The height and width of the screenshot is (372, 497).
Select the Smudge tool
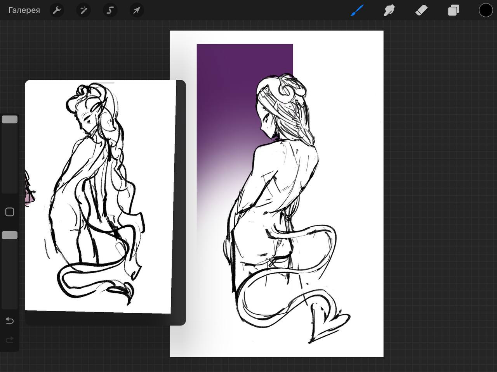pos(389,10)
